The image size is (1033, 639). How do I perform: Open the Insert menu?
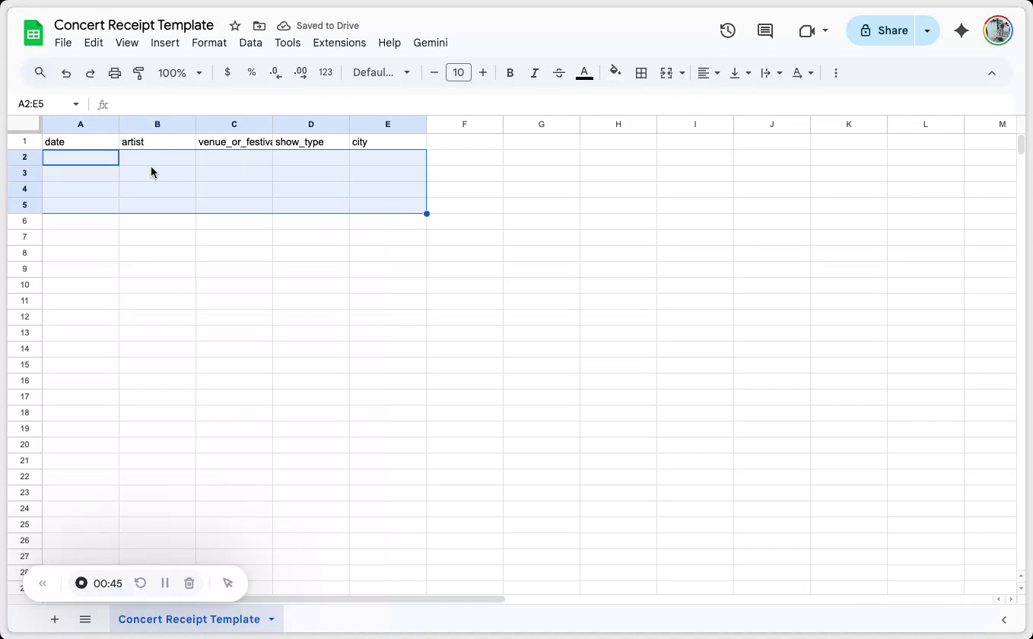coord(165,43)
